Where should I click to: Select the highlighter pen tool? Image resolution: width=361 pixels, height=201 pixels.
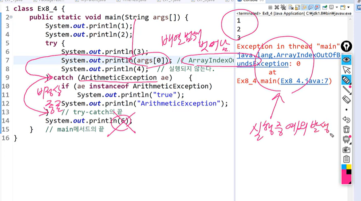click(346, 80)
